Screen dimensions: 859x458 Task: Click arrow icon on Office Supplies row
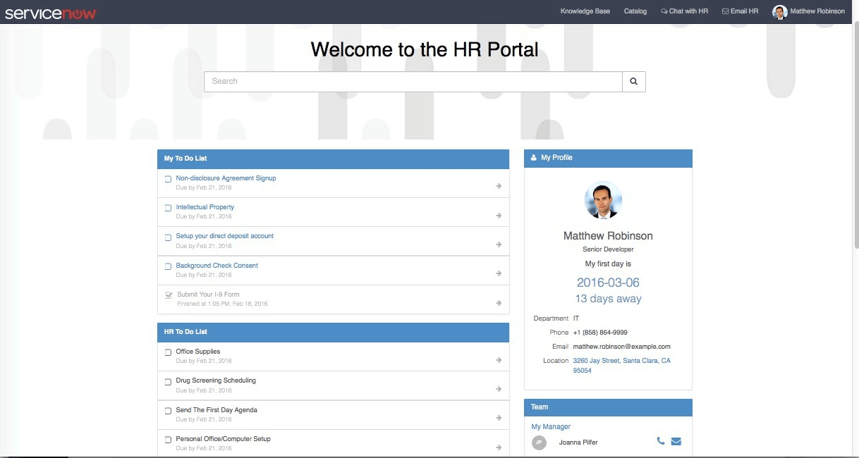point(498,360)
